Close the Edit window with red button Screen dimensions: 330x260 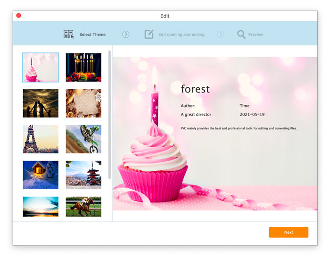pos(18,16)
